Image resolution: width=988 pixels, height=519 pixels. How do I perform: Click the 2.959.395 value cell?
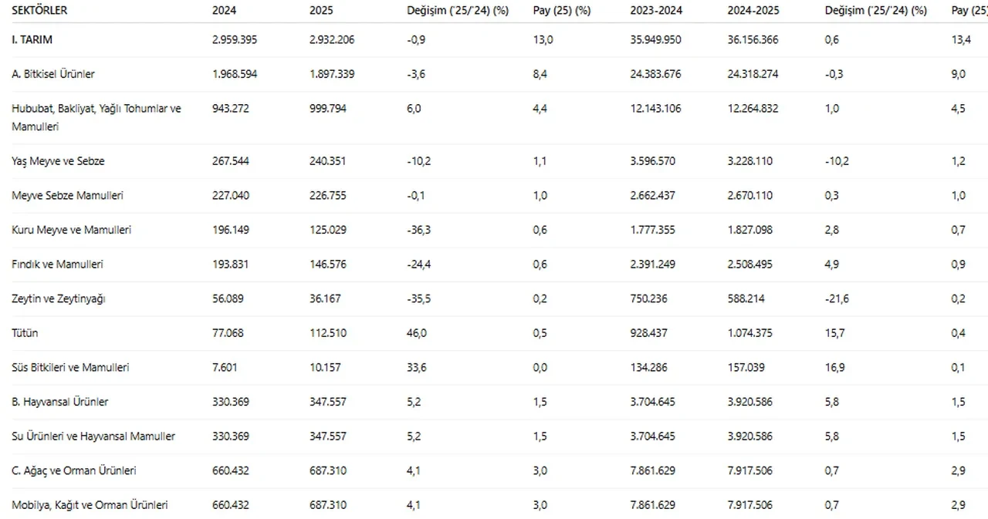tap(235, 40)
